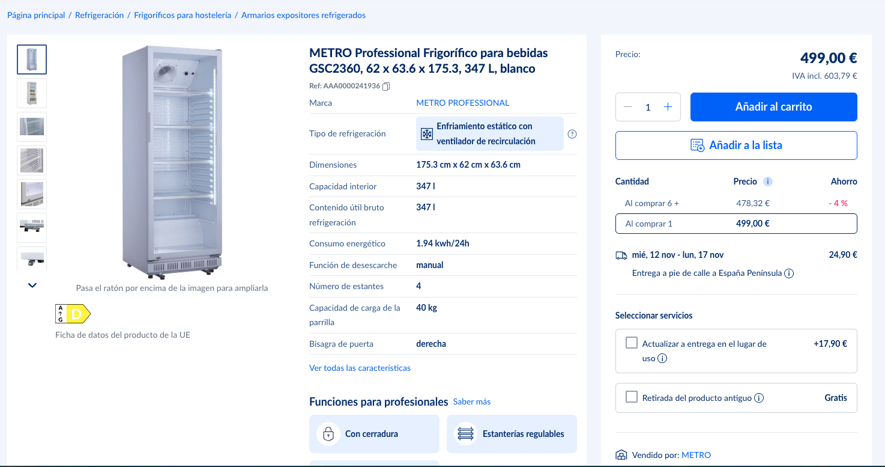The height and width of the screenshot is (467, 885).
Task: Open help for Tipo de refrigeración
Action: [572, 134]
